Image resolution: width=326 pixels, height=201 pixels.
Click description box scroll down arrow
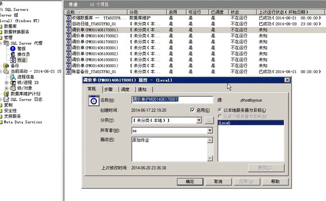point(210,159)
